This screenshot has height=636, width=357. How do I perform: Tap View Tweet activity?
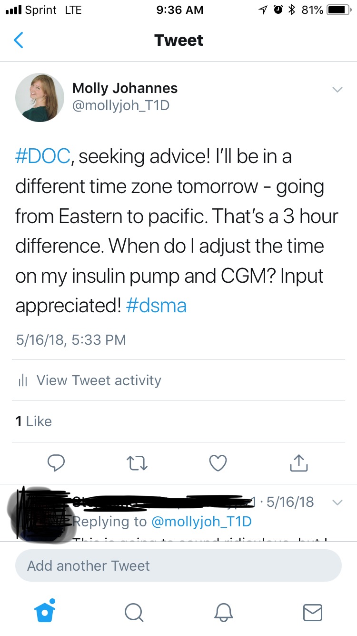pos(99,380)
